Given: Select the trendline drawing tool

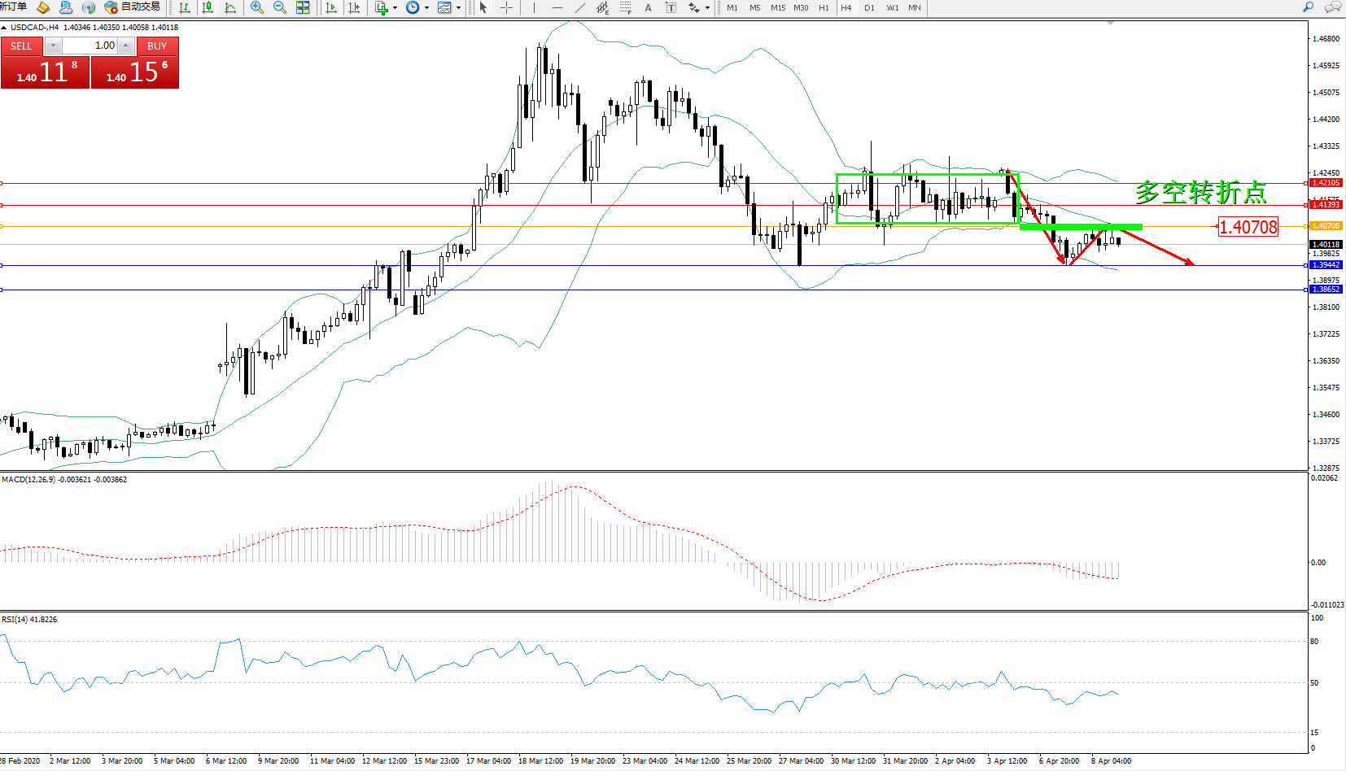Looking at the screenshot, I should (x=580, y=7).
